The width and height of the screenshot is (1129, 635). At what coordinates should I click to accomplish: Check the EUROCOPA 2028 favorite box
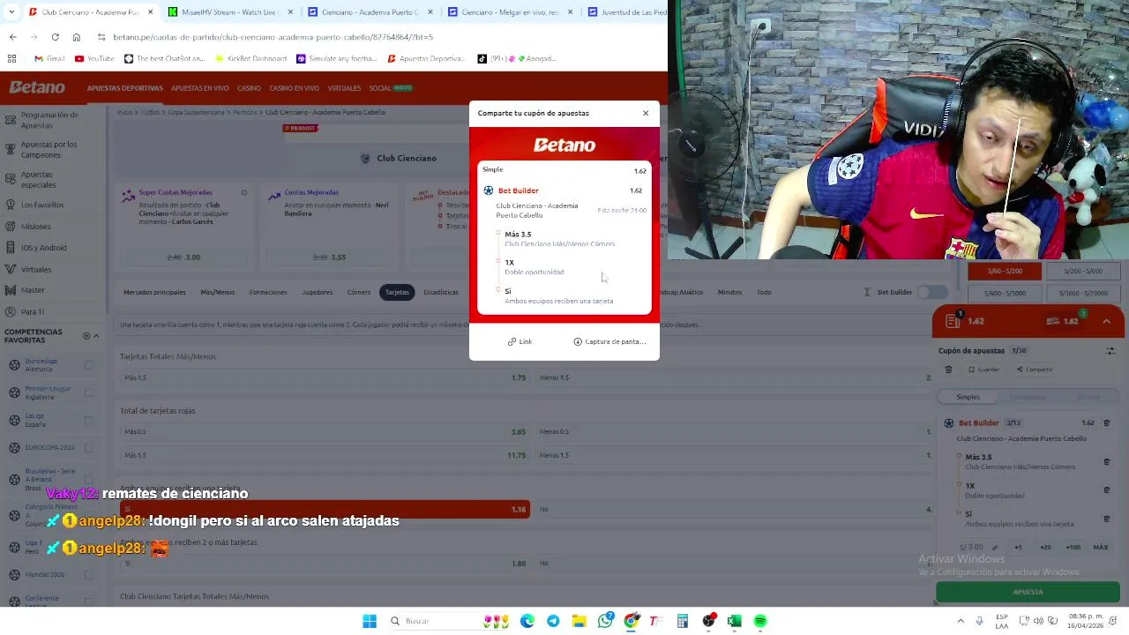(x=88, y=447)
